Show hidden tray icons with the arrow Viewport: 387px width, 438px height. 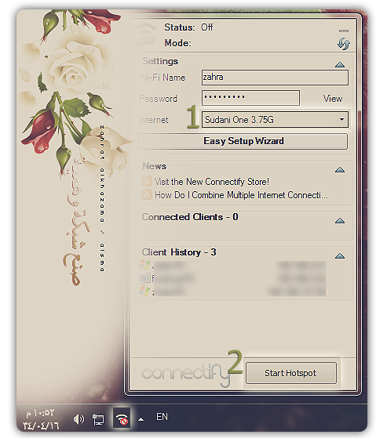[141, 419]
